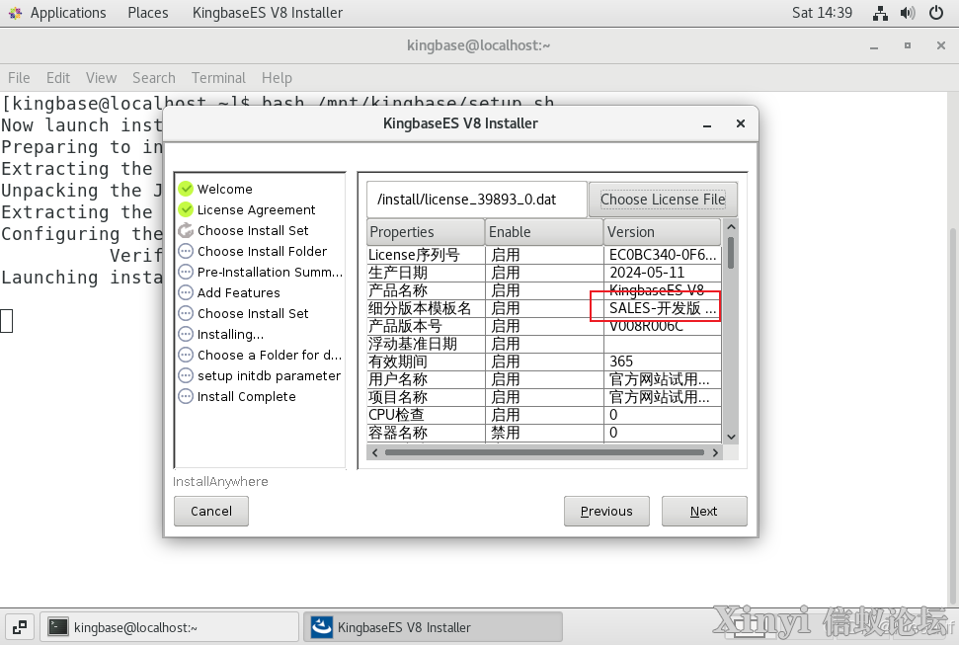Click the KingbaseES installer taskbar icon
The image size is (959, 645).
point(322,627)
